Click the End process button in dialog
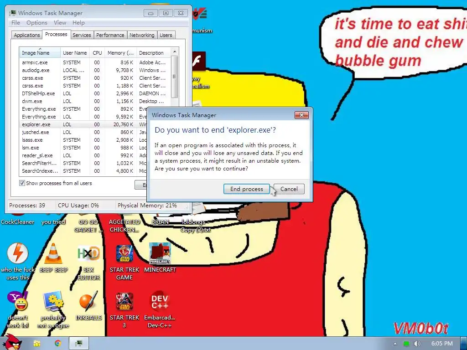467x350 pixels. 247,189
